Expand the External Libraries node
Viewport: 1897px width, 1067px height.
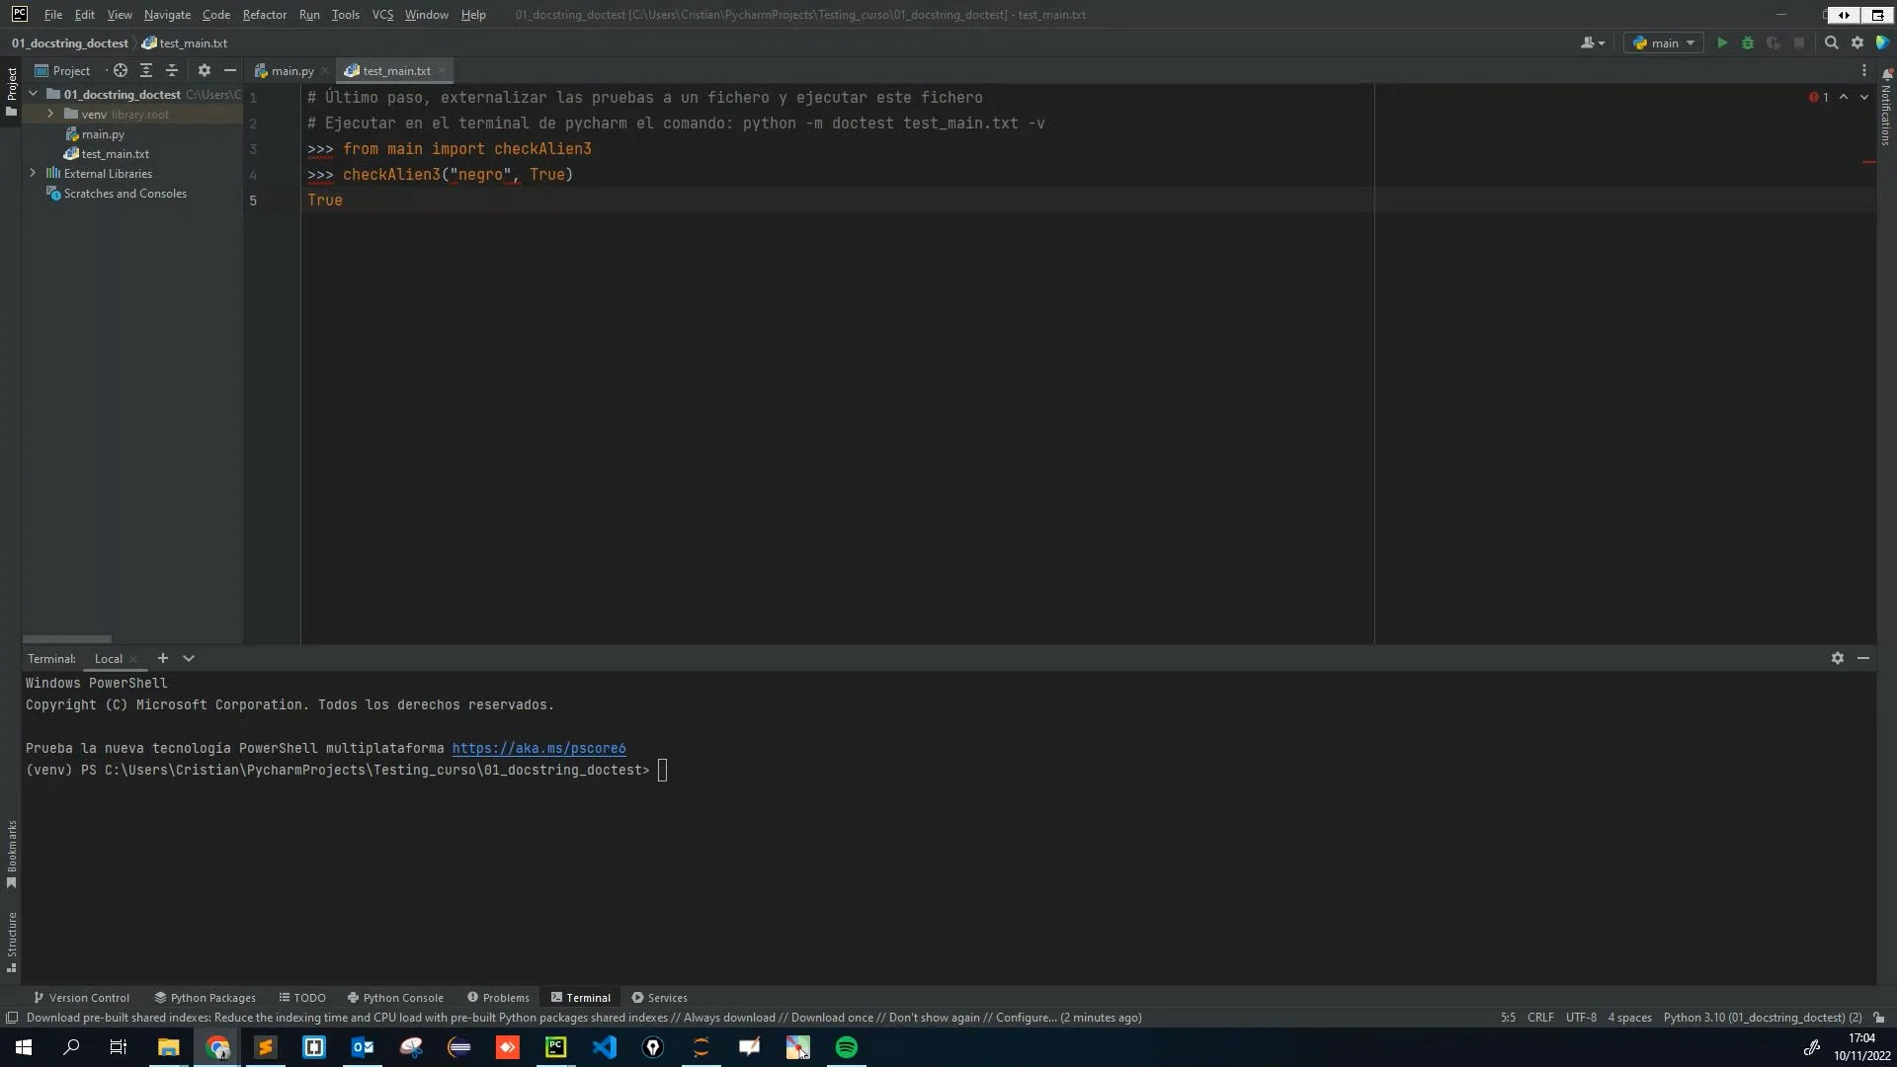coord(33,173)
